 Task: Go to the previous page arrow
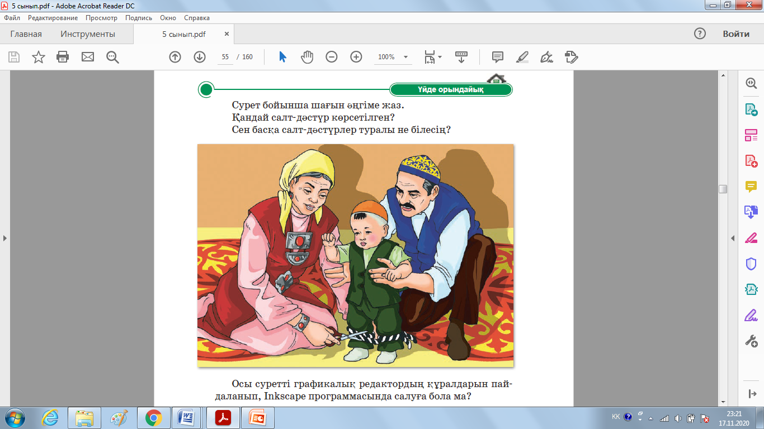pos(175,57)
